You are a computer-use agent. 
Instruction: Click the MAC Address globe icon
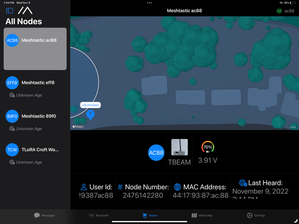pyautogui.click(x=177, y=187)
